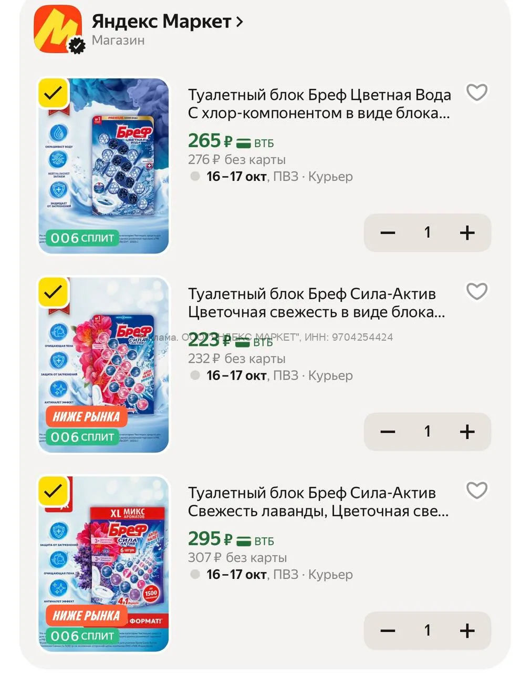This screenshot has height=673, width=530.
Task: Tap the Сплит badge on first product
Action: pos(82,238)
